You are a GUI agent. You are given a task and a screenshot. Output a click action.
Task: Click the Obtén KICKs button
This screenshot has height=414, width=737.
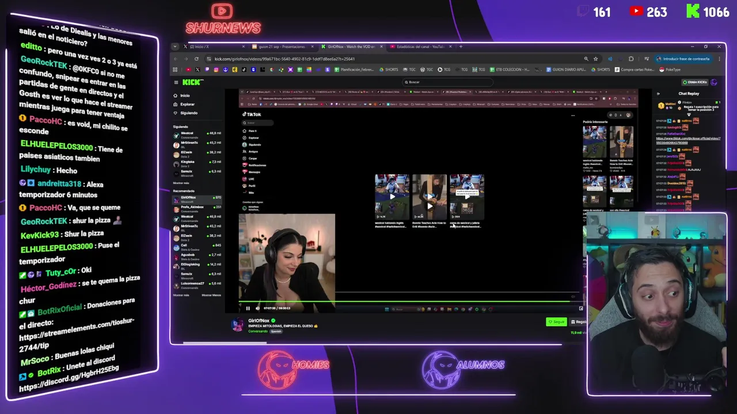coord(696,82)
